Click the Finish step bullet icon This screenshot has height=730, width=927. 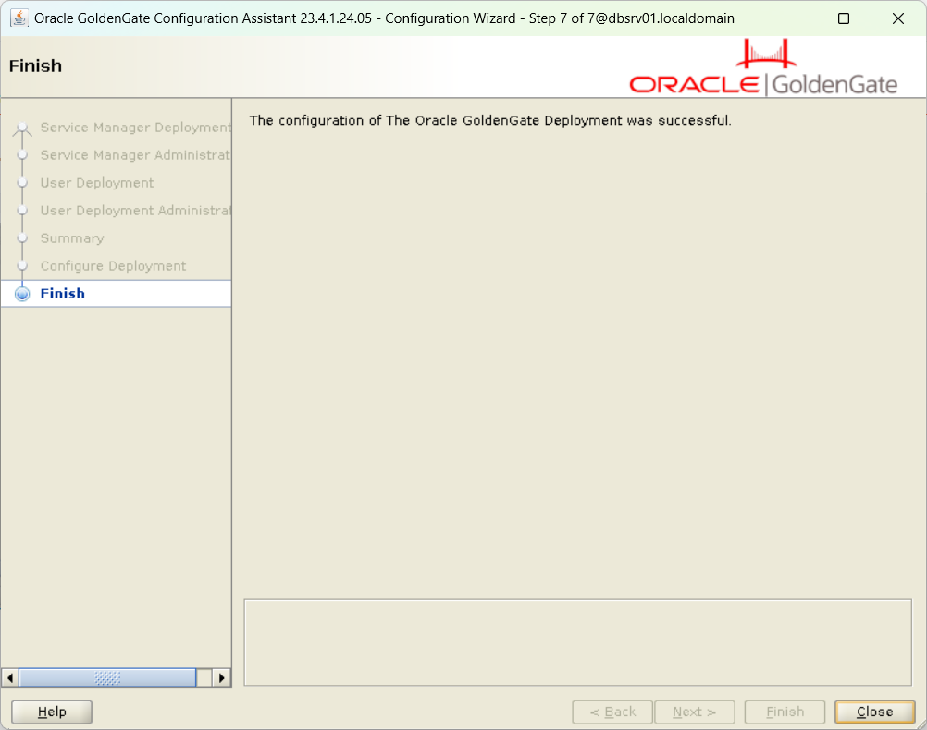tap(22, 294)
